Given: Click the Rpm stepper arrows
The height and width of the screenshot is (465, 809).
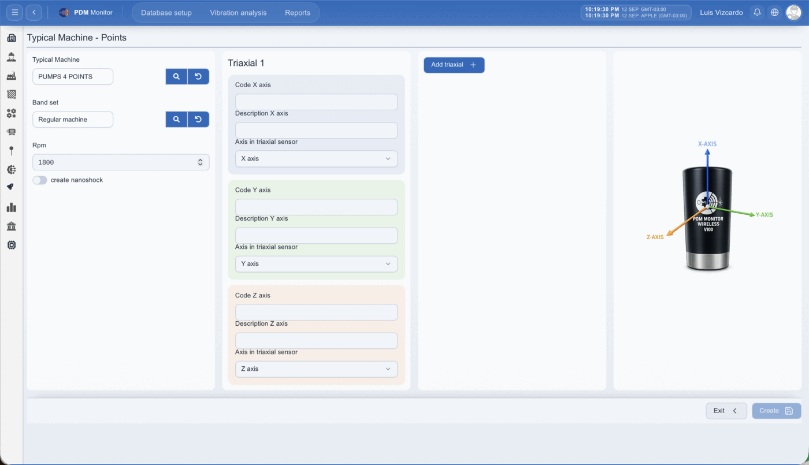Looking at the screenshot, I should click(x=201, y=162).
